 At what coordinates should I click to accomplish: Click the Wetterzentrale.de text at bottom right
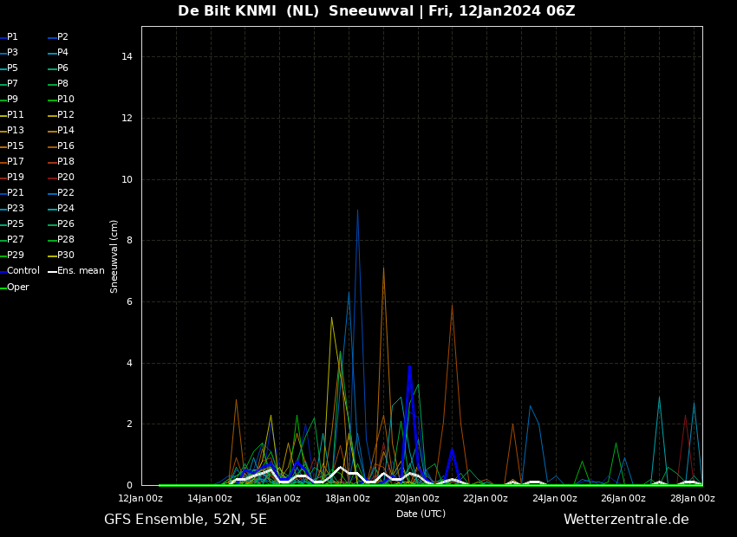pyautogui.click(x=625, y=520)
